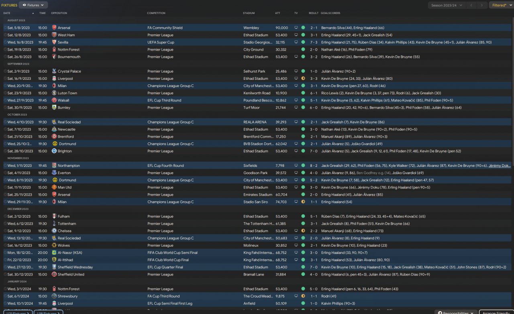Tick the selection circle for Sat, 2/12/2023
Screen dimensions: 514x314
coord(5,217)
